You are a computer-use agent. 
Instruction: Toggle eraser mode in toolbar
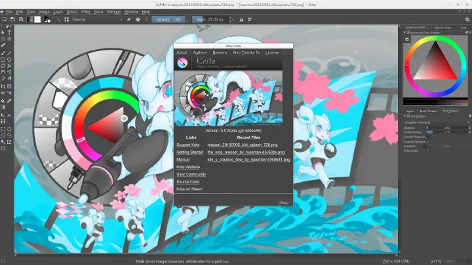pos(129,20)
